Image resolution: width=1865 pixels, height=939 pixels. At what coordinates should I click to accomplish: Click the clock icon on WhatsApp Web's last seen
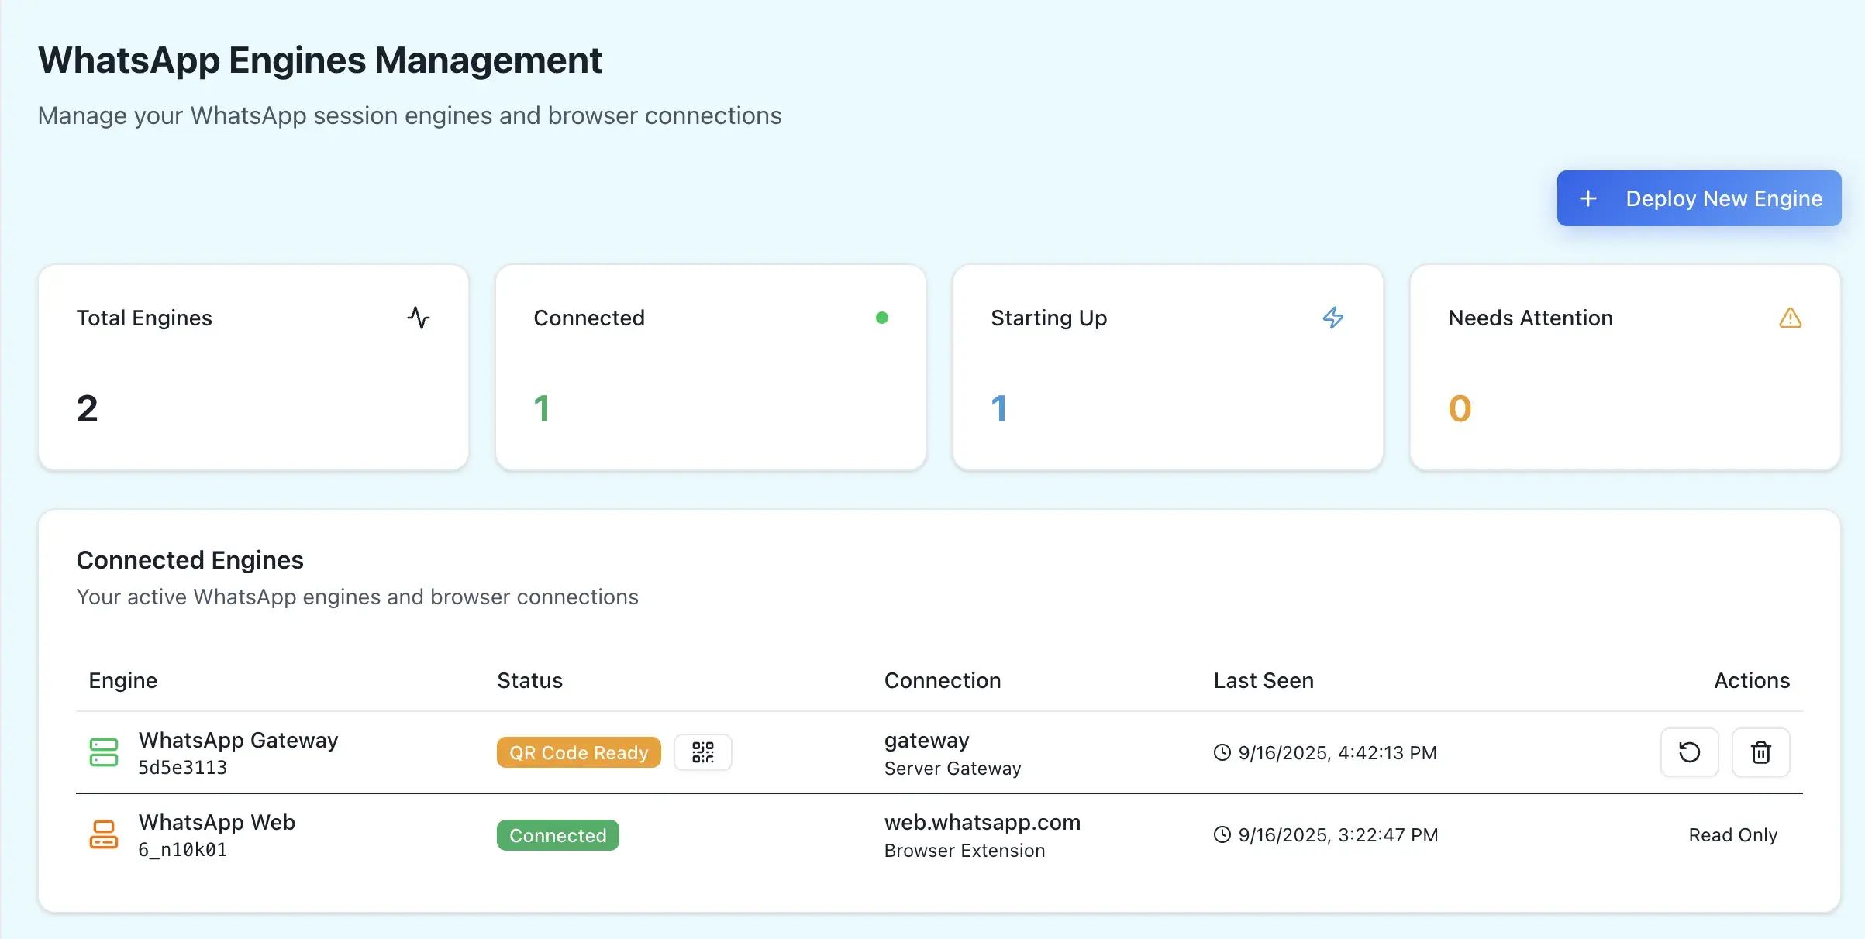pyautogui.click(x=1222, y=834)
